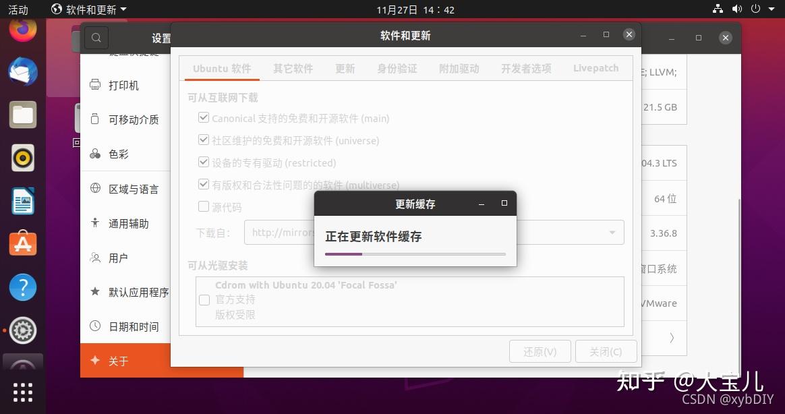Enable the 源代码 checkbox
This screenshot has height=414, width=785.
tap(203, 206)
